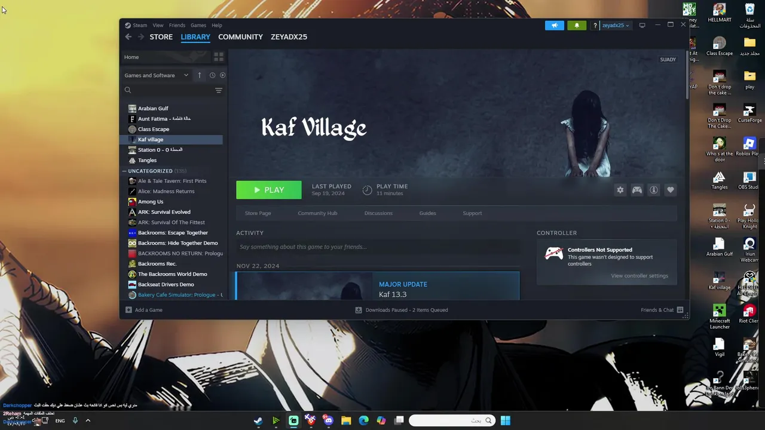
Task: Click View controller settings
Action: coord(639,276)
